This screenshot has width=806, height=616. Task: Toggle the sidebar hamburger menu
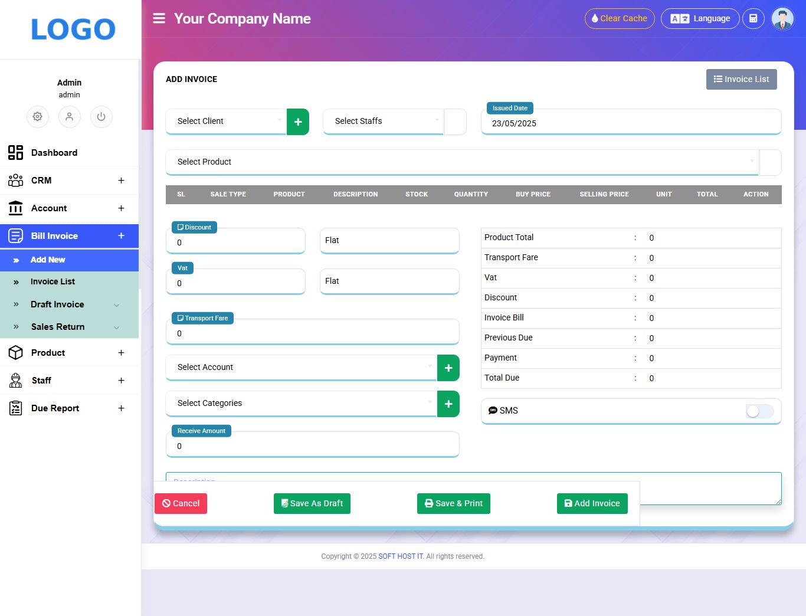tap(159, 18)
